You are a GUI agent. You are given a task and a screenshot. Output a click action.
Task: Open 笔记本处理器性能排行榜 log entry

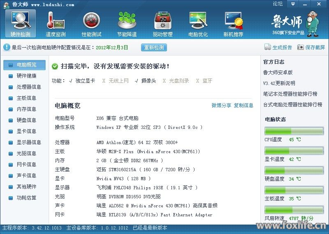point(290,94)
